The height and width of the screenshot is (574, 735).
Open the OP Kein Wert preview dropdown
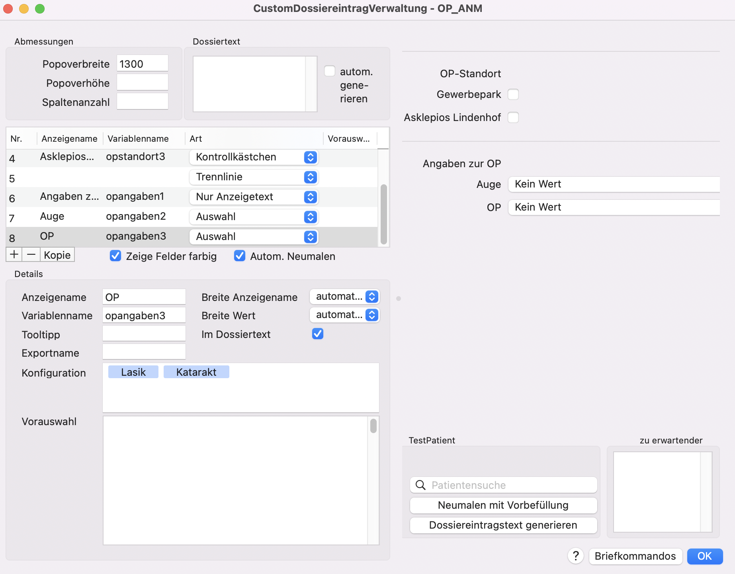tap(614, 207)
